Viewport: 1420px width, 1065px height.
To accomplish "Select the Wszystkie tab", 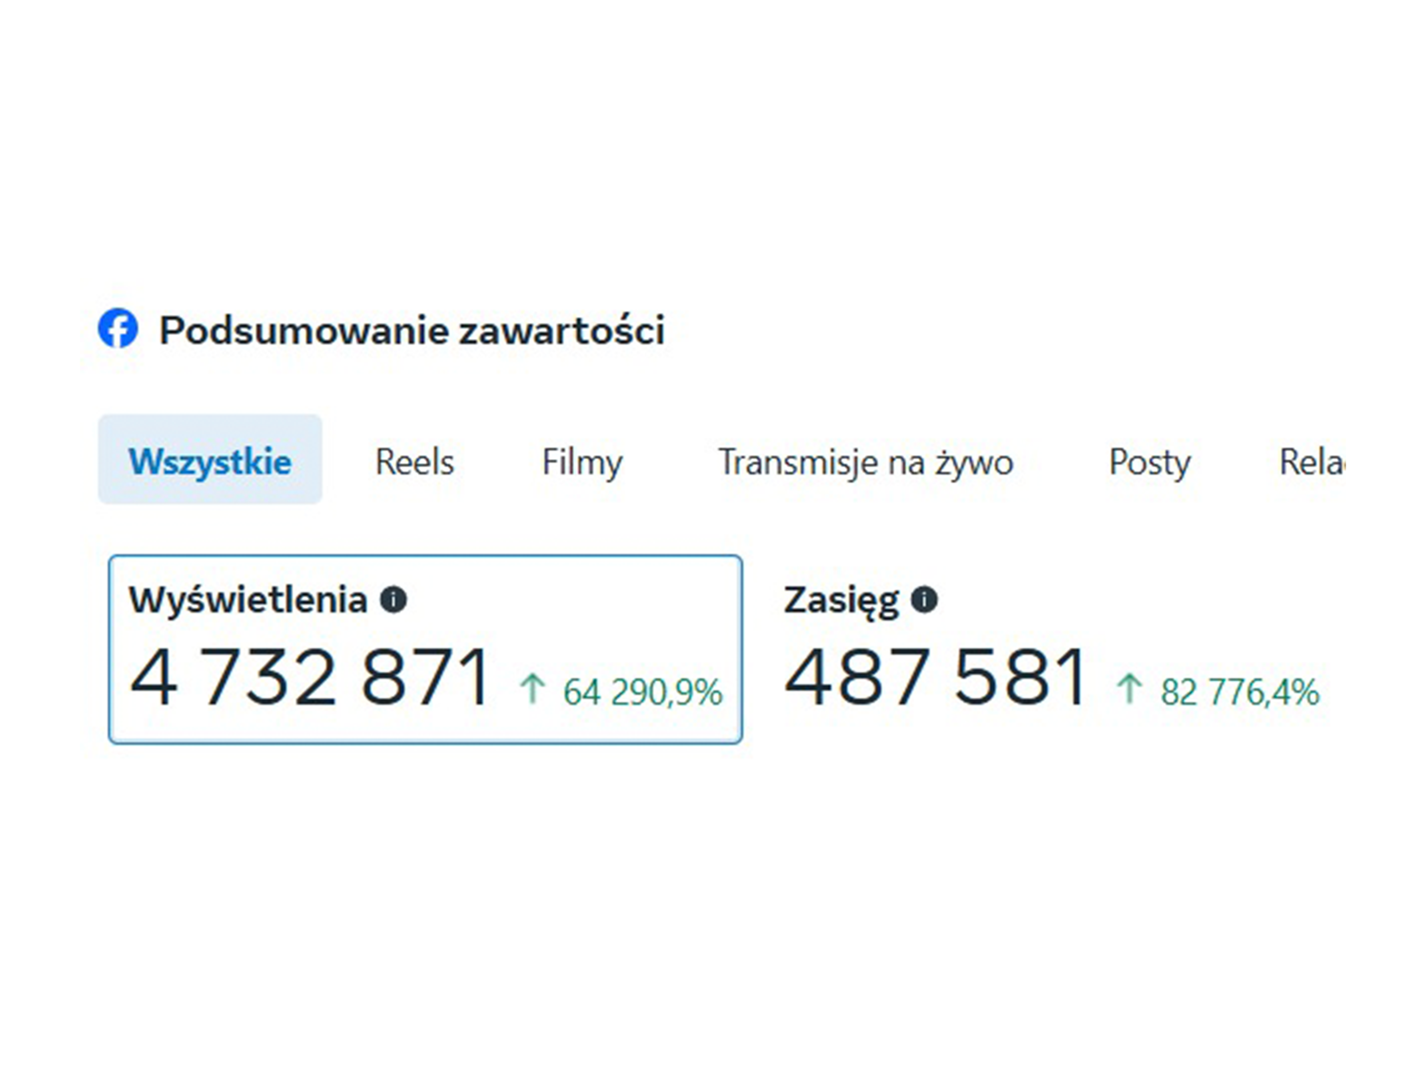I will coord(210,460).
